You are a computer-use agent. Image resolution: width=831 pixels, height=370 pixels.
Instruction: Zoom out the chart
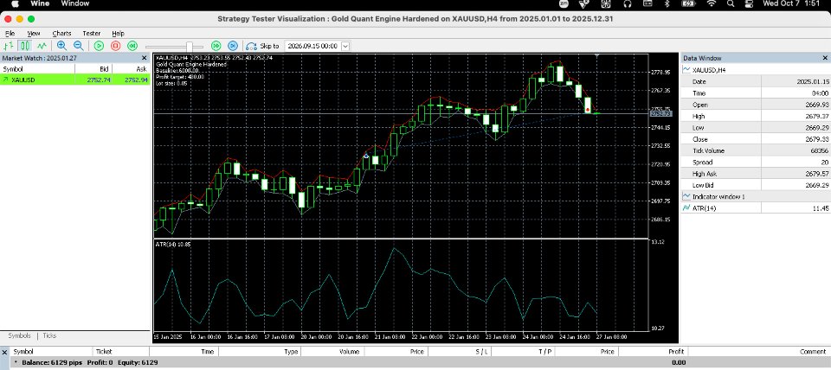[x=79, y=46]
